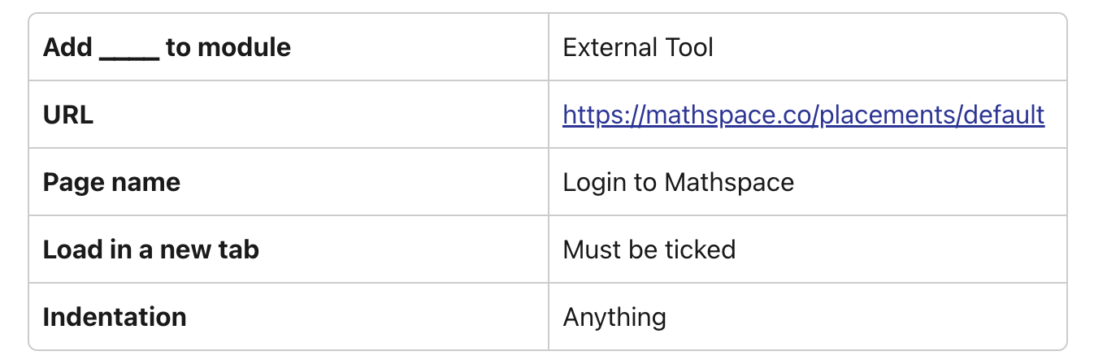Select the 'Indentation' row label
The image size is (1094, 360).
[x=115, y=316]
